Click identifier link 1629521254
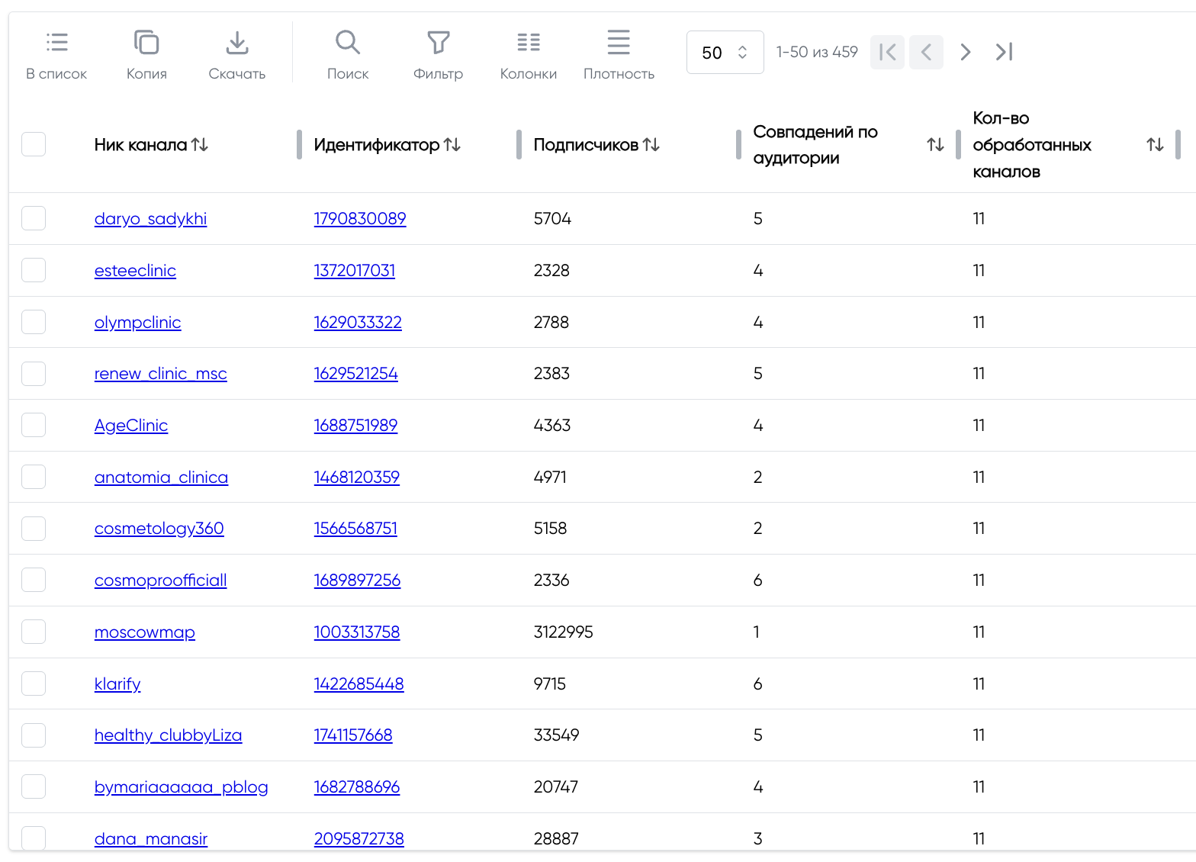The width and height of the screenshot is (1196, 862). [356, 374]
